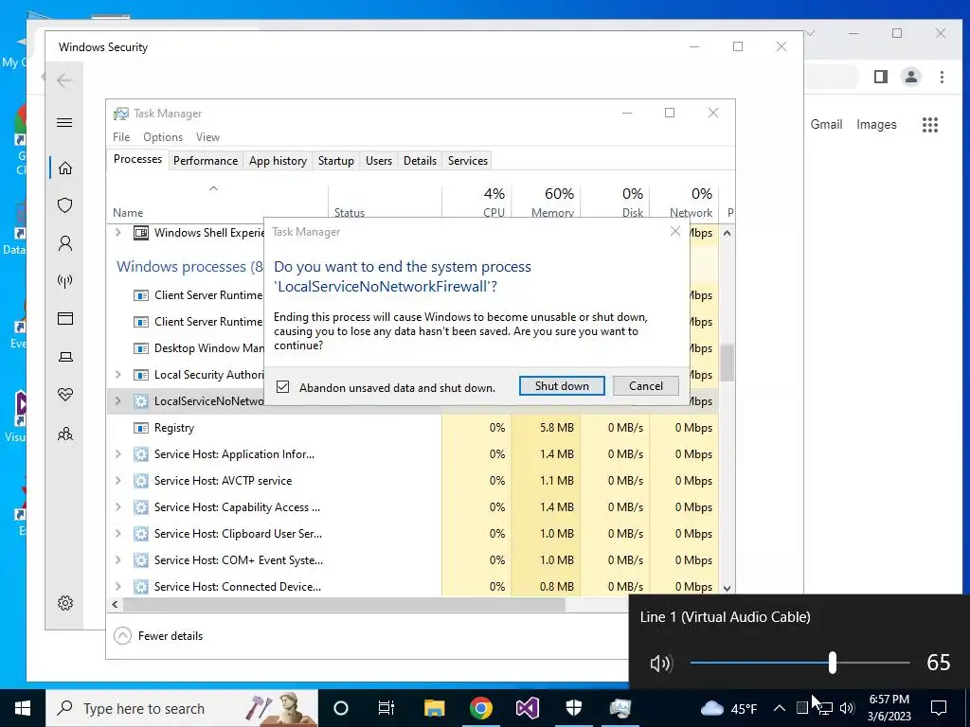Click the Windows Security back arrow
This screenshot has height=727, width=970.
click(x=64, y=80)
